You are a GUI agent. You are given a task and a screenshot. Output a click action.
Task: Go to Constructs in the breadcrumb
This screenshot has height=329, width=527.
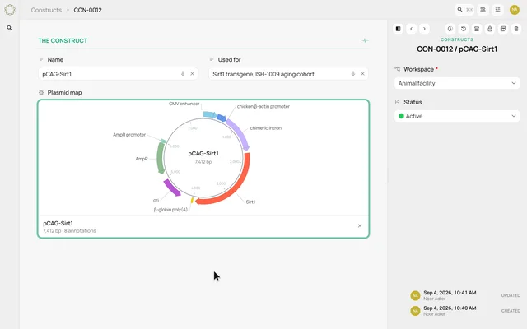tap(46, 10)
